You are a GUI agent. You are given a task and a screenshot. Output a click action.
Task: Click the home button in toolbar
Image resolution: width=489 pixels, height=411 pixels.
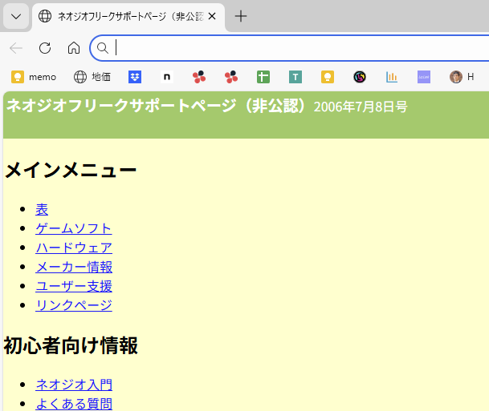(73, 48)
